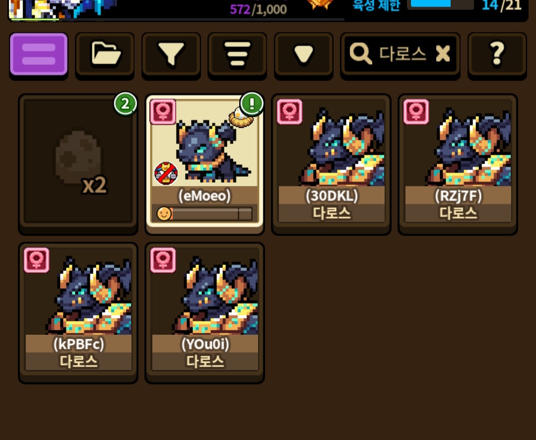Tap the green 2 notification badge
536x440 pixels.
point(125,104)
